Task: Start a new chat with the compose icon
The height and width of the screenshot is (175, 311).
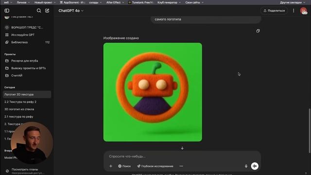Action: 47,11
